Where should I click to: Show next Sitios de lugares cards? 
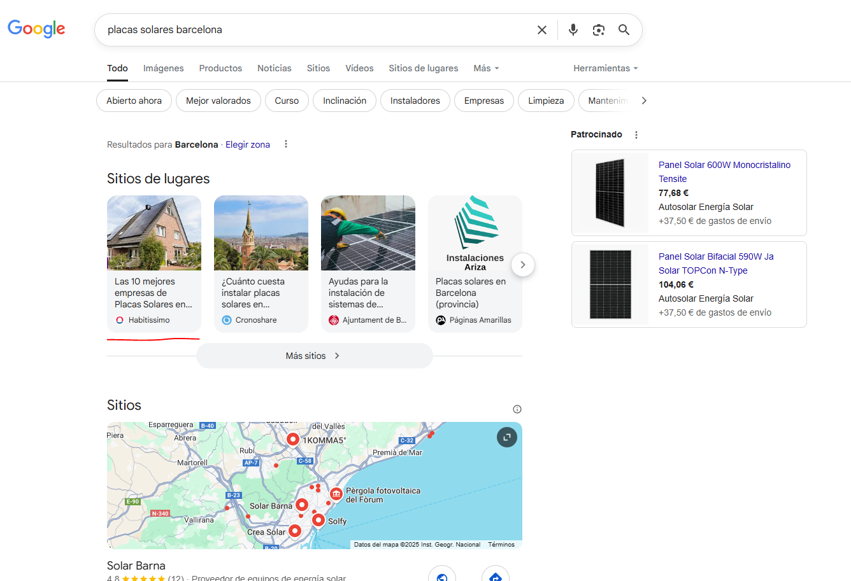[523, 265]
